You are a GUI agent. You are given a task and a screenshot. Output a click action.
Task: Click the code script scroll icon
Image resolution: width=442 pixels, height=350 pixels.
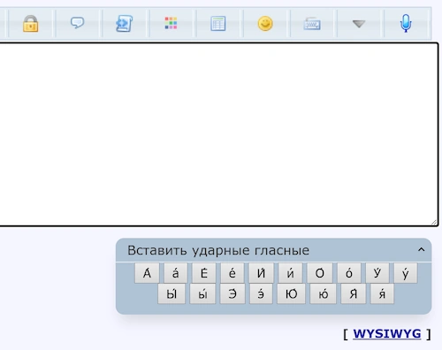click(124, 23)
